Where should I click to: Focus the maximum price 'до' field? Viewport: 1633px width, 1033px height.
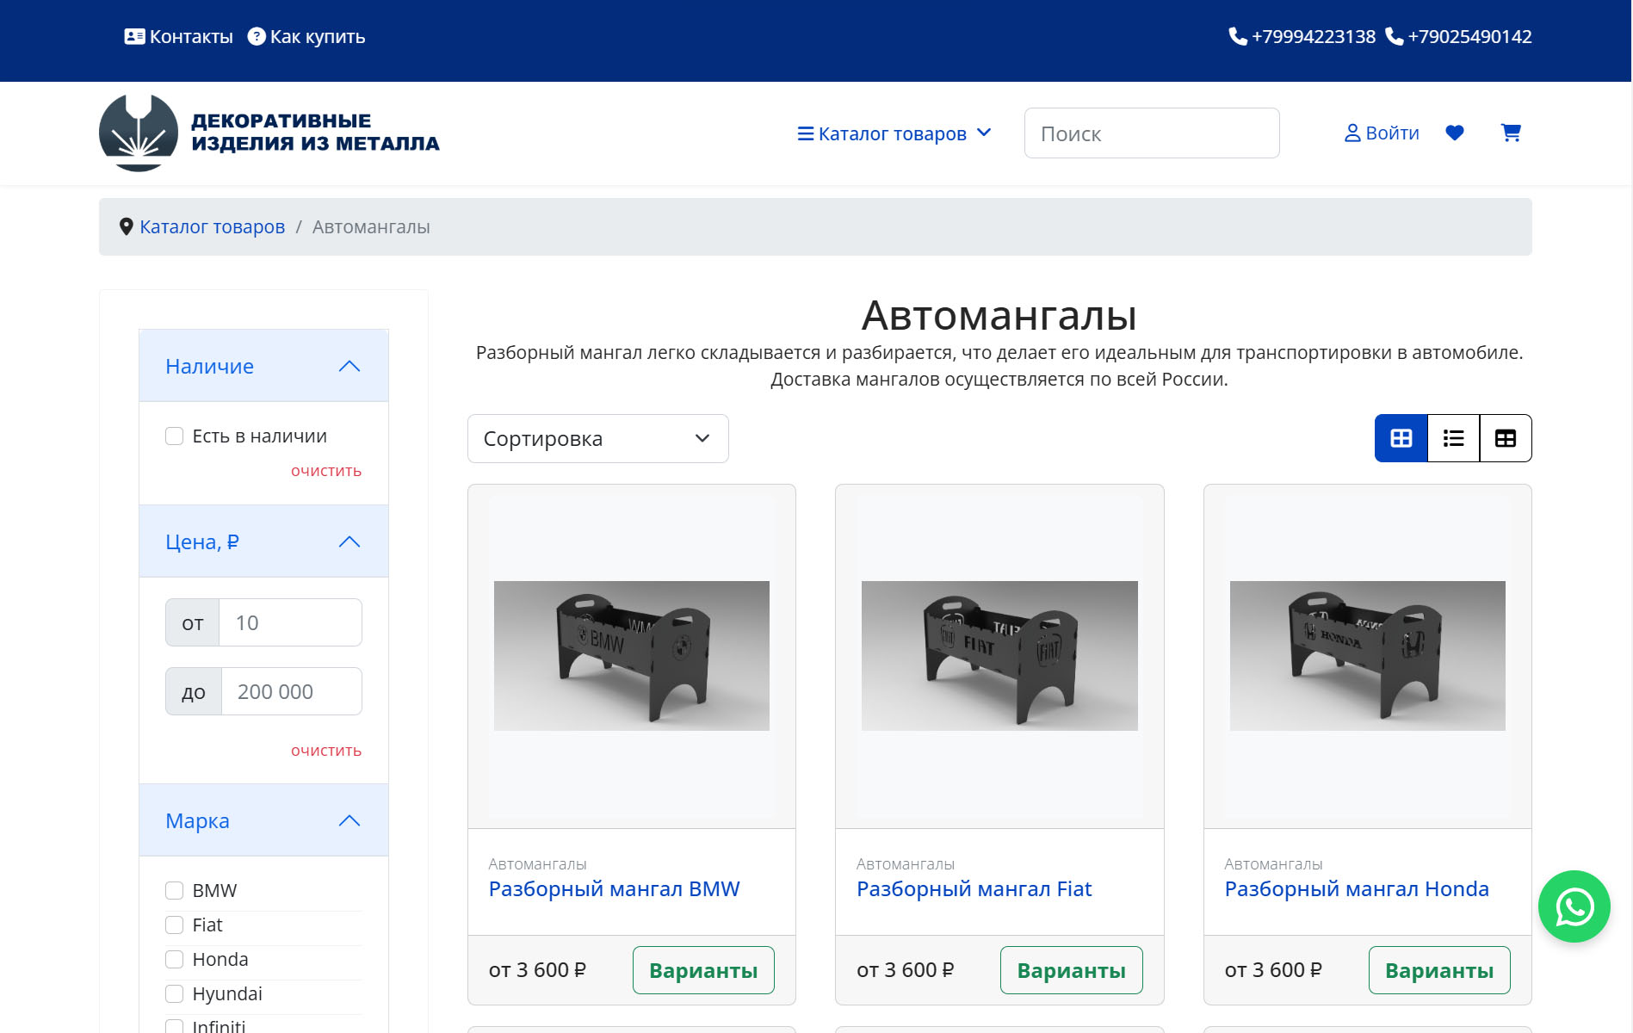click(x=291, y=691)
